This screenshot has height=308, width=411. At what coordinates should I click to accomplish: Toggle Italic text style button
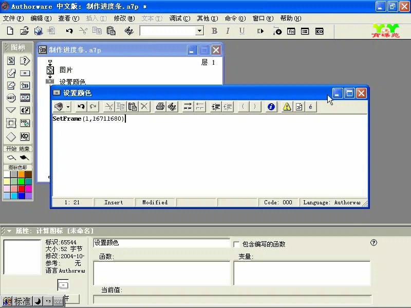(x=228, y=31)
